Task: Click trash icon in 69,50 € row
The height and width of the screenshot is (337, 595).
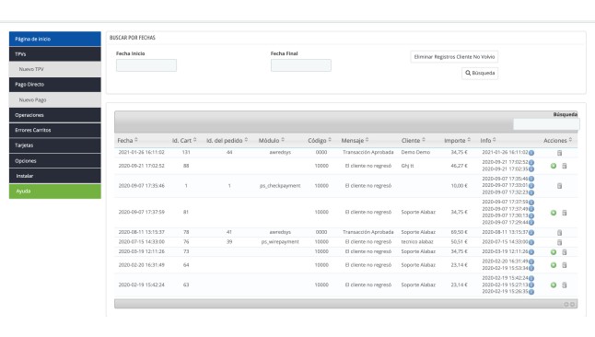Action: pyautogui.click(x=559, y=232)
